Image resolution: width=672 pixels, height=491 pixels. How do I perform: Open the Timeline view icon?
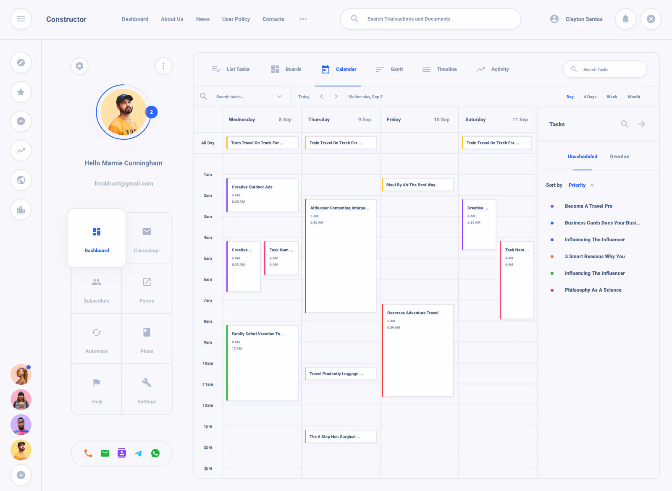point(426,69)
